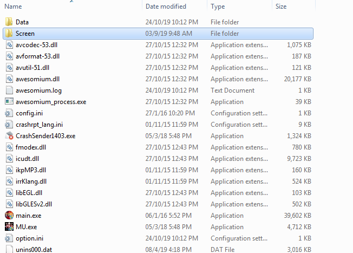
Task: Click the MU.exe application icon
Action: pyautogui.click(x=9, y=227)
